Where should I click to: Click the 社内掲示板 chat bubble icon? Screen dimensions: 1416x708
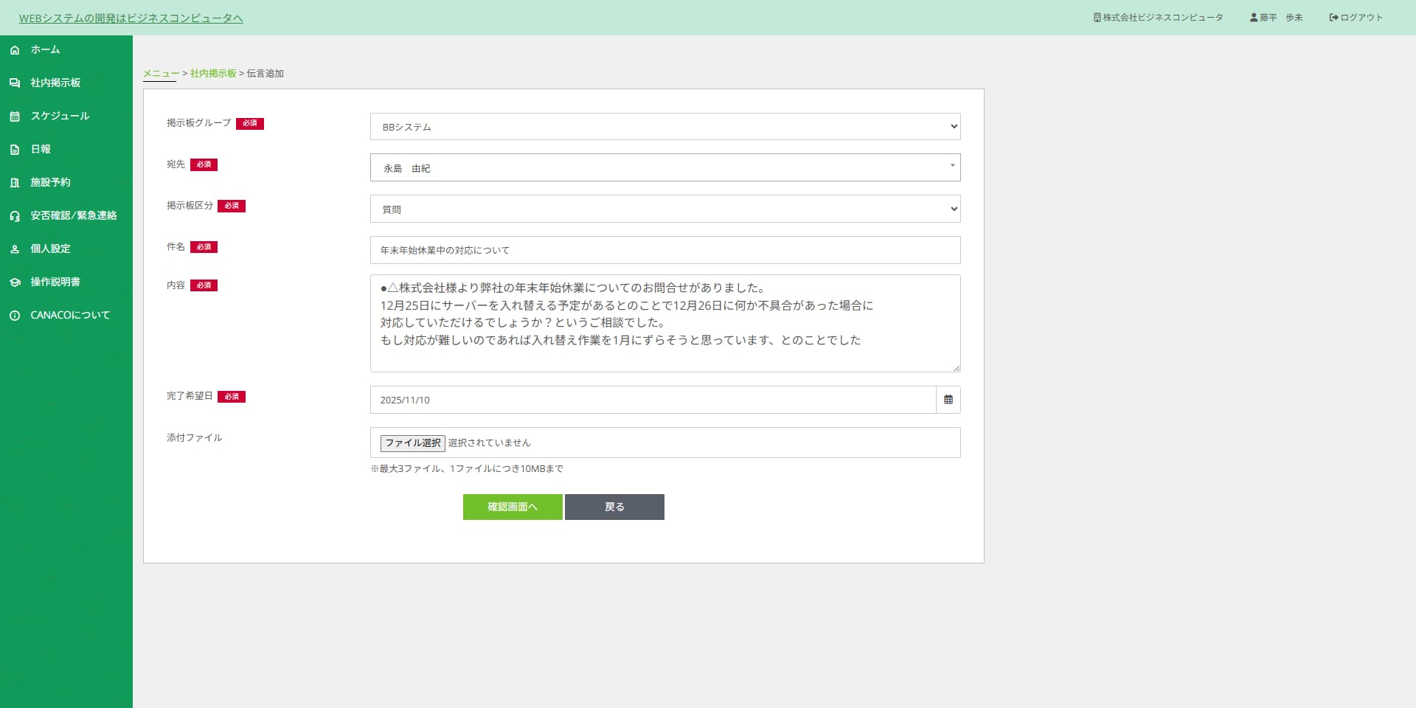coord(15,83)
